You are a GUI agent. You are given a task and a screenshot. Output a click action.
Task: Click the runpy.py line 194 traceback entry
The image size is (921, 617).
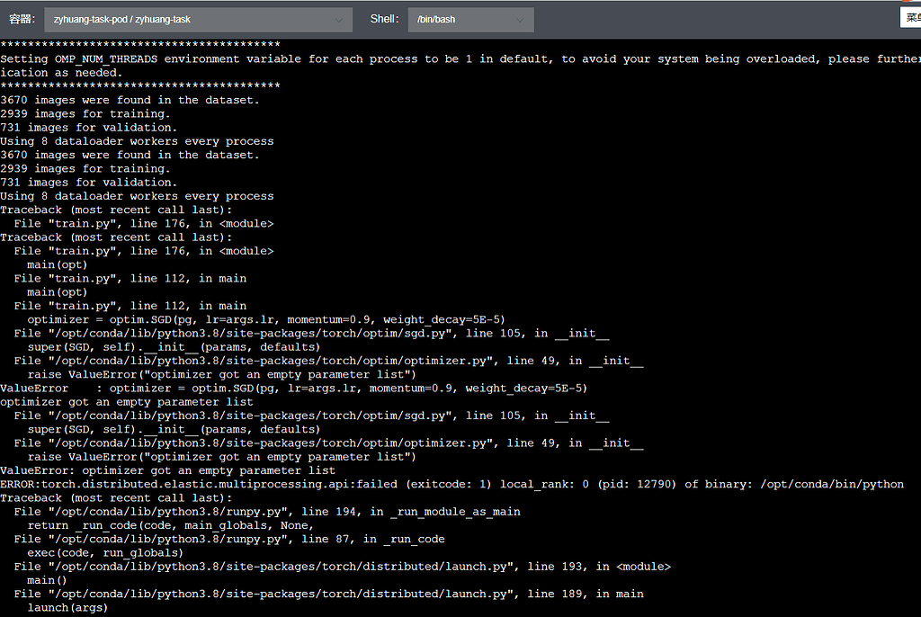click(267, 512)
